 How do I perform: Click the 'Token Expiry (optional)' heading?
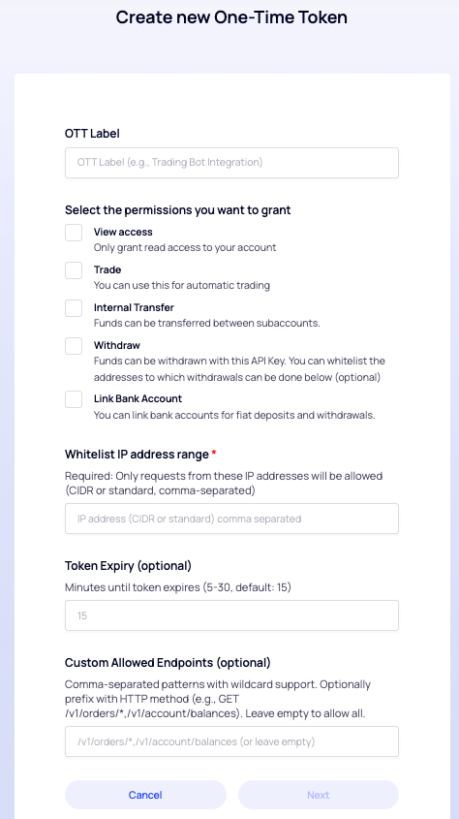point(129,566)
